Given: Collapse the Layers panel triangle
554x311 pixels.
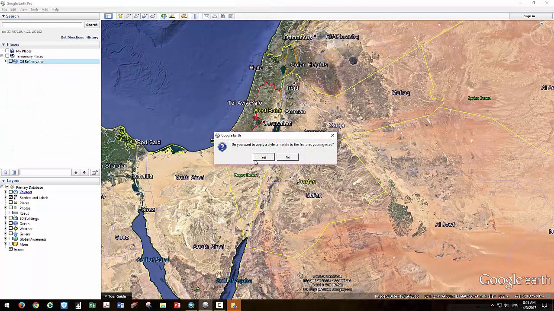Looking at the screenshot, I should click(3, 181).
